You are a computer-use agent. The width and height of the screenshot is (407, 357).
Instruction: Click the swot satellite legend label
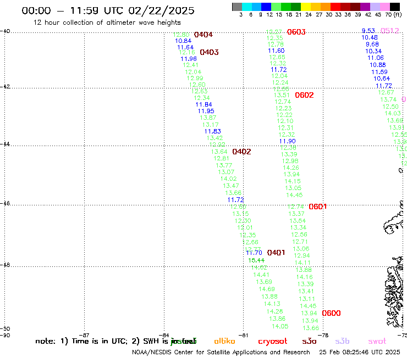[377, 341]
